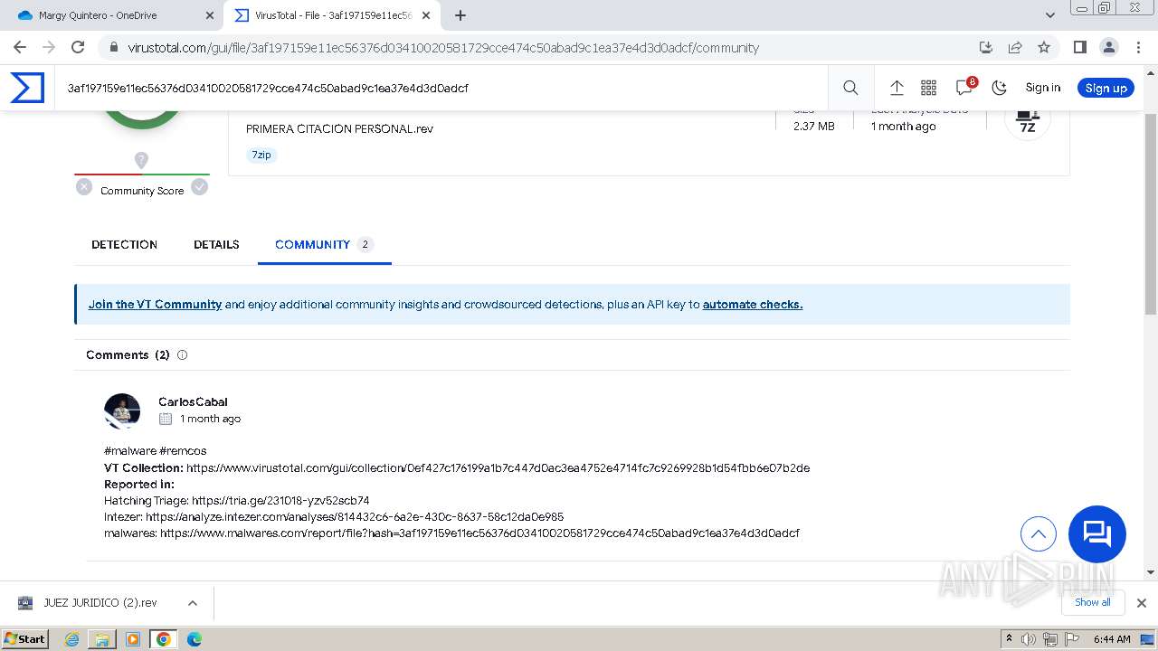Open the VT Collection URL

(498, 468)
